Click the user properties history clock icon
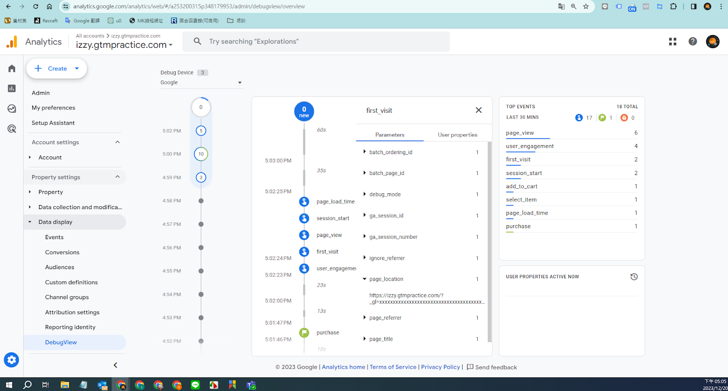This screenshot has height=391, width=728. pyautogui.click(x=634, y=276)
